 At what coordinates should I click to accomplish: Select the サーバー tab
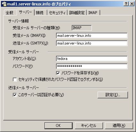(x=25, y=12)
